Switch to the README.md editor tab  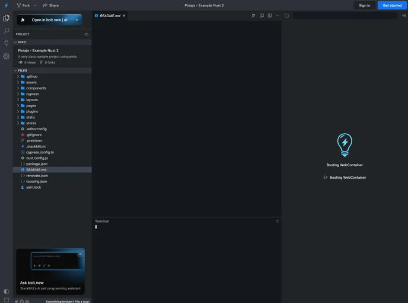(110, 15)
